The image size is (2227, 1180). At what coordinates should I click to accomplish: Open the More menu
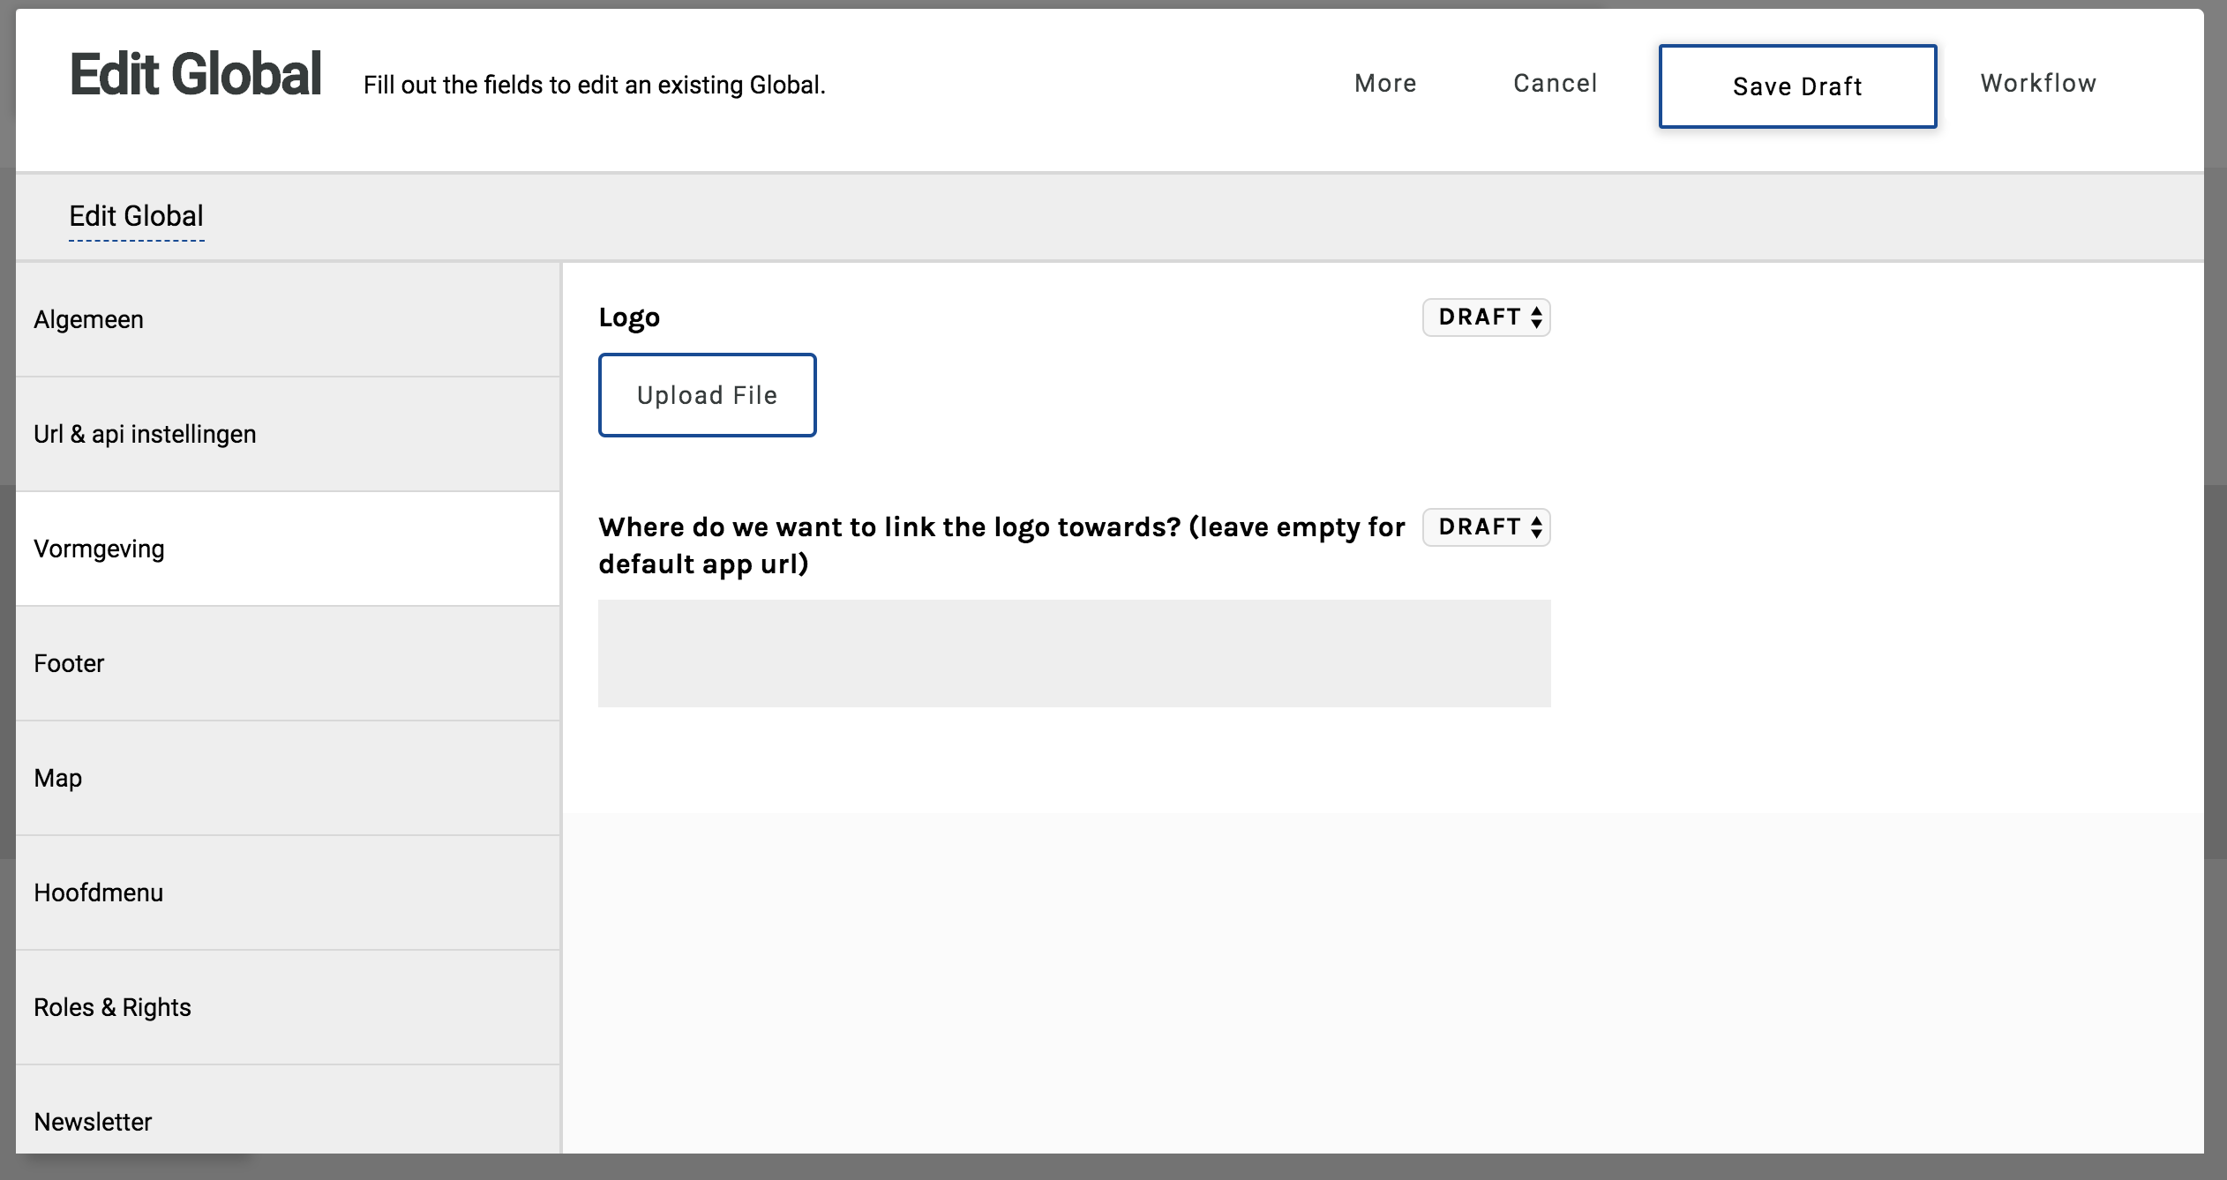[x=1385, y=84]
